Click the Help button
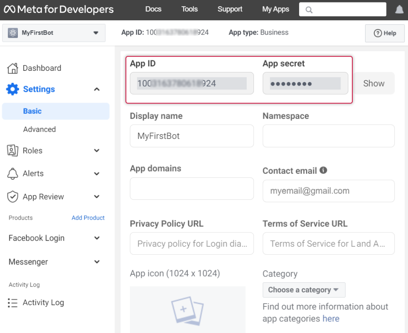This screenshot has width=408, height=333. 385,33
